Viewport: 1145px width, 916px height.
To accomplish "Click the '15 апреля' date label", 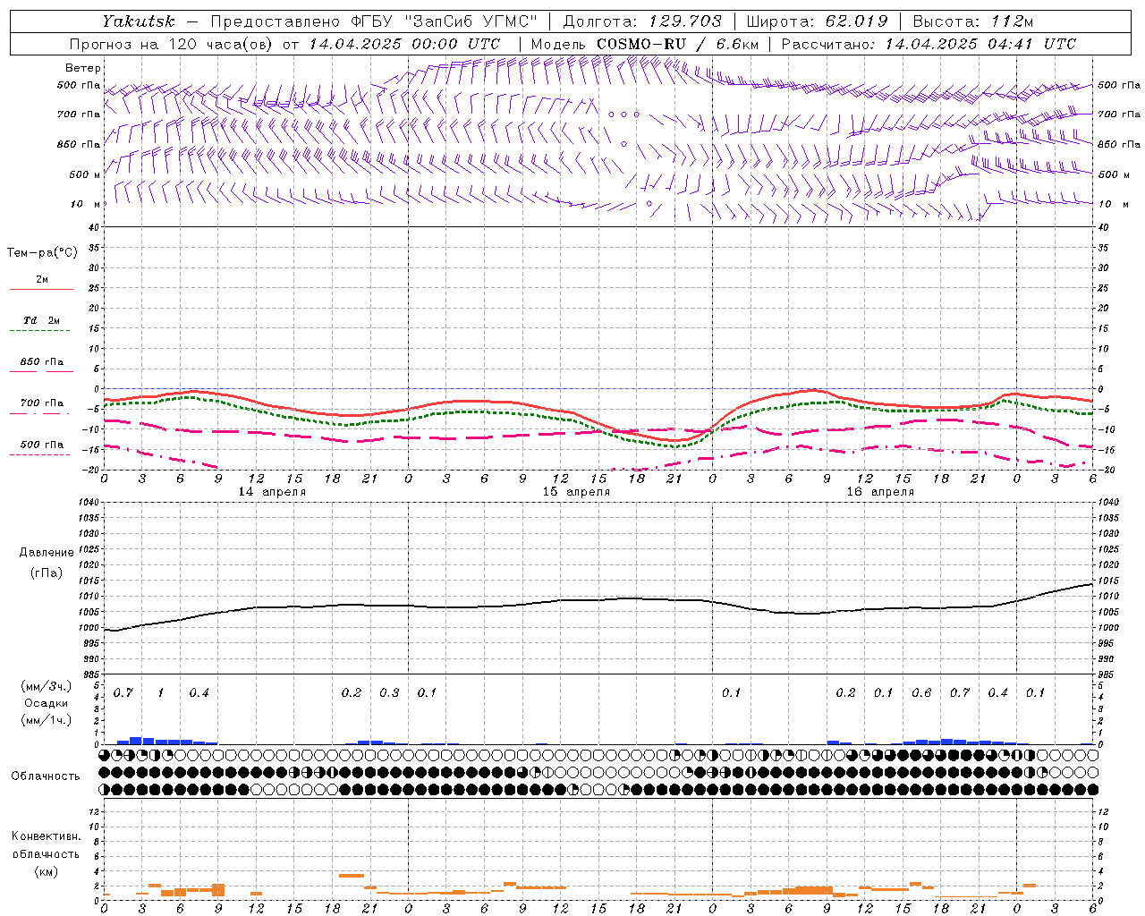I will [576, 492].
